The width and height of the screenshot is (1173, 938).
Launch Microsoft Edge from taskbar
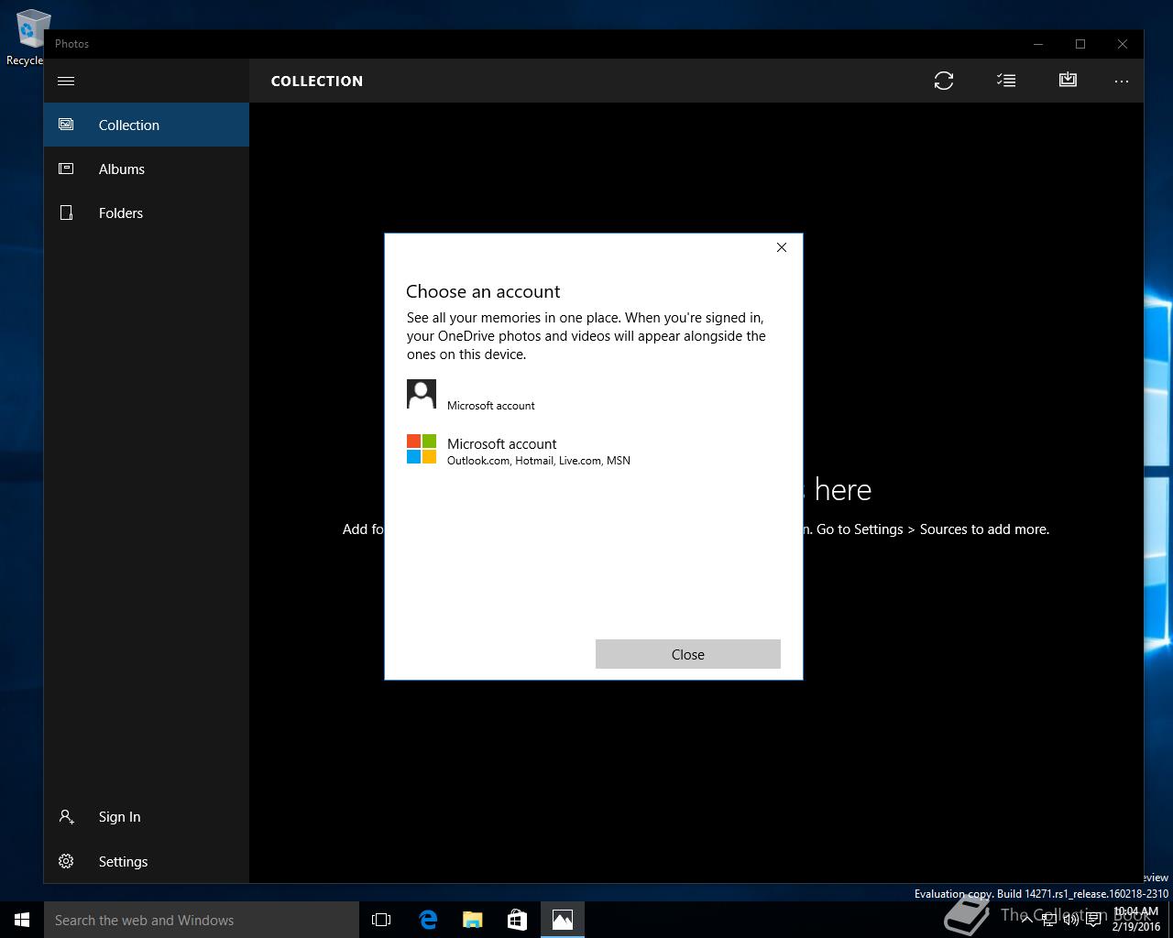[428, 920]
